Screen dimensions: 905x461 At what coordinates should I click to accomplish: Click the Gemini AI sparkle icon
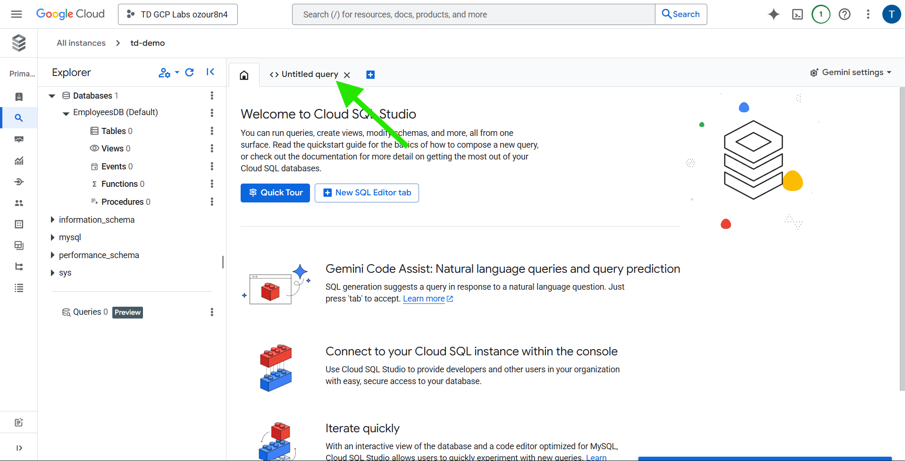pyautogui.click(x=773, y=14)
